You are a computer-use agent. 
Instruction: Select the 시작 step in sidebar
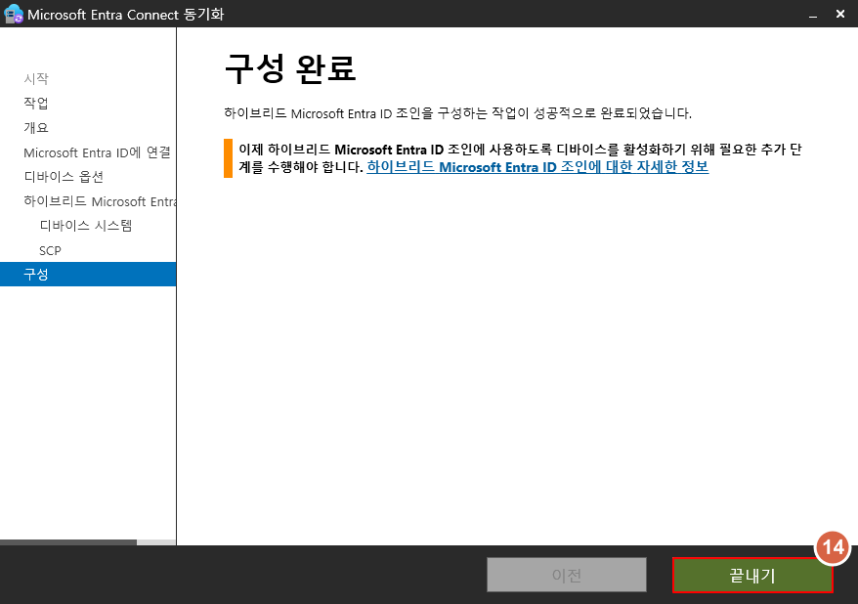pyautogui.click(x=36, y=78)
